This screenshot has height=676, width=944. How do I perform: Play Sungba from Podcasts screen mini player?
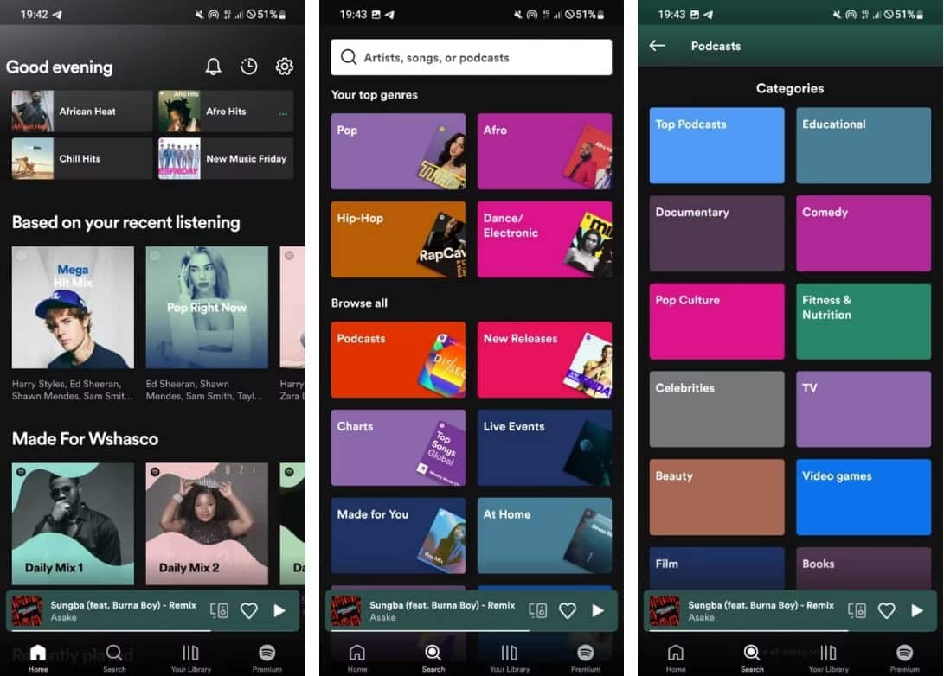point(917,610)
